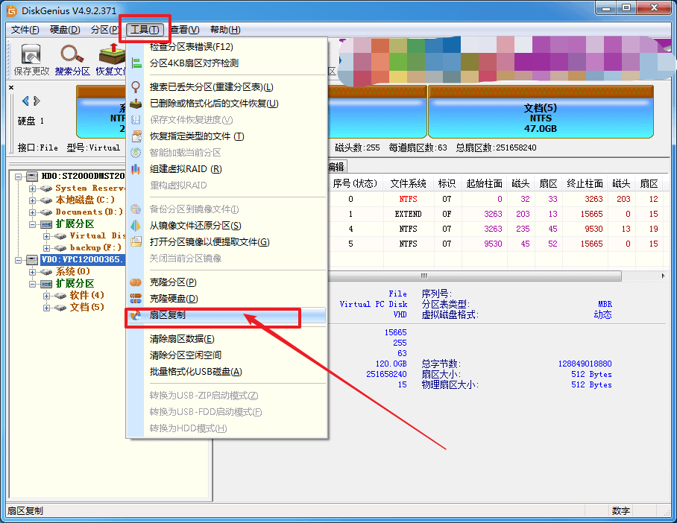Screen dimensions: 677x523
Task: Click the icon beside 分区4KB扇区对齐检测
Action: pos(136,63)
